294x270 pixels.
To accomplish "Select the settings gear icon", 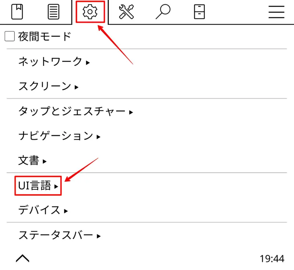I will (x=90, y=12).
